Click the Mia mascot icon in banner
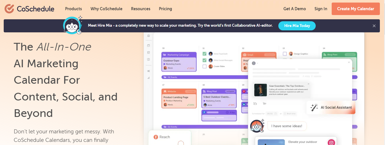This screenshot has height=145, width=385. point(72,25)
